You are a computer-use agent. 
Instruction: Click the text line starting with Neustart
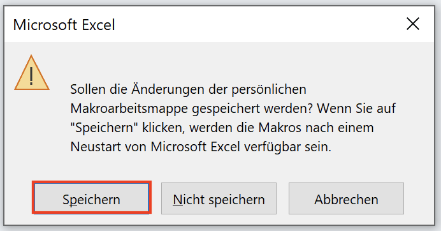(201, 147)
